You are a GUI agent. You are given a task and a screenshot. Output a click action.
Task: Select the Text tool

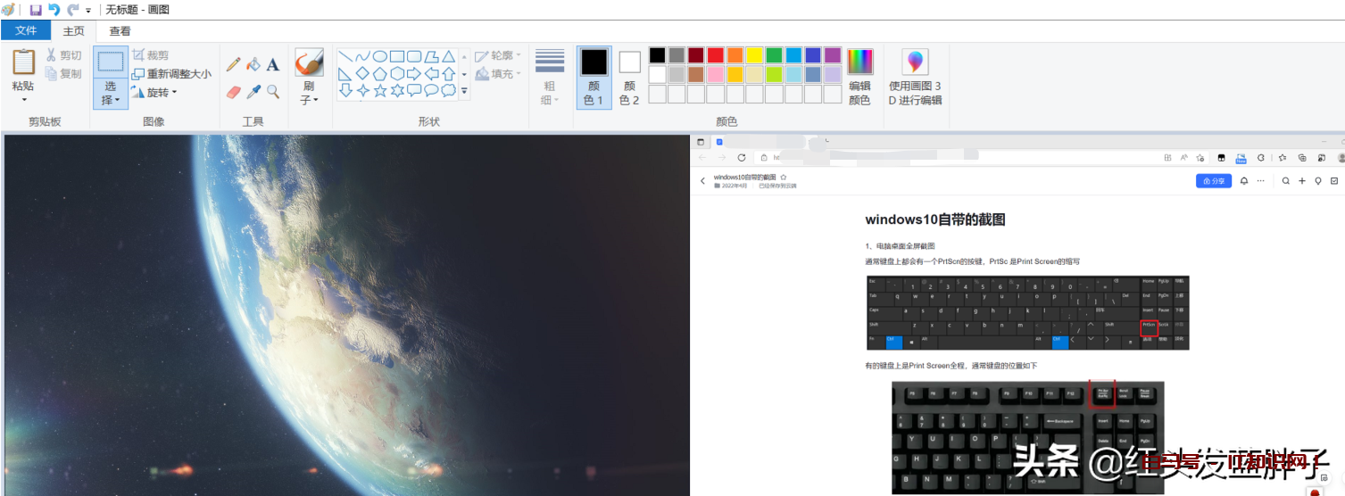[x=273, y=64]
